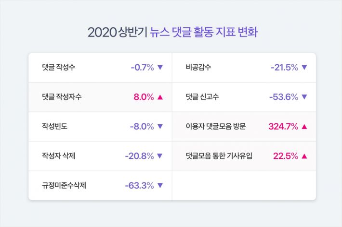Click the down arrow beside -20.8%

160,156
